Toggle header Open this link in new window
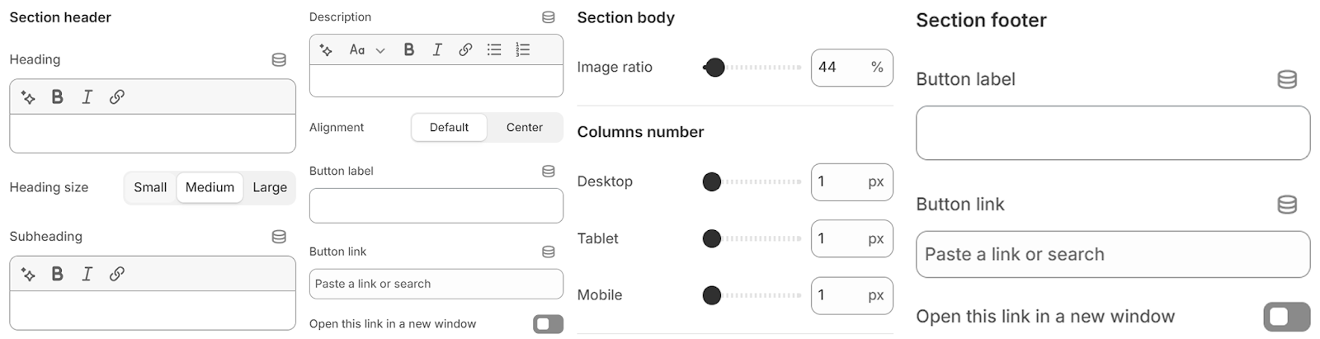 click(x=548, y=324)
